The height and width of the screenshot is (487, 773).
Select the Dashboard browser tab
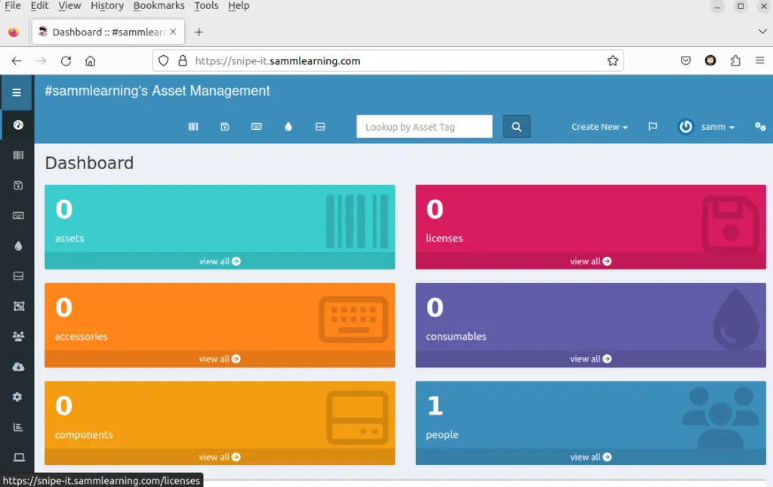(x=109, y=32)
